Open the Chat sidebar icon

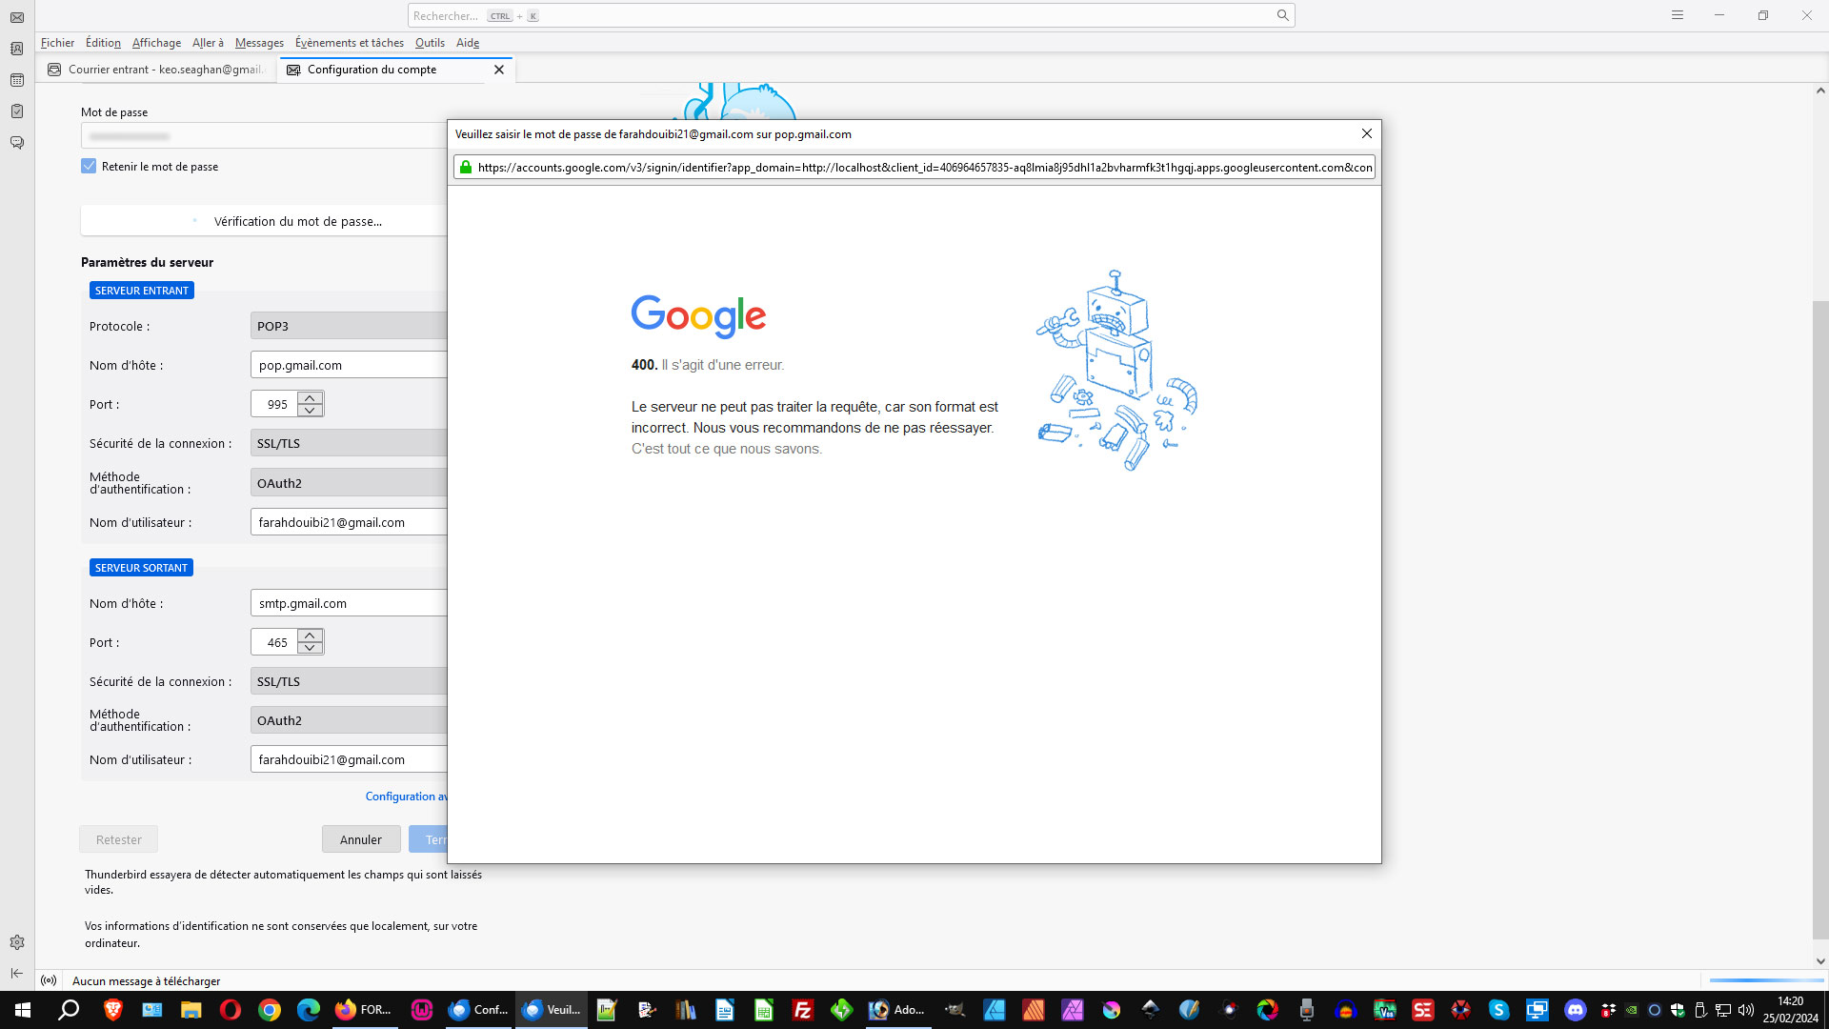pyautogui.click(x=17, y=143)
